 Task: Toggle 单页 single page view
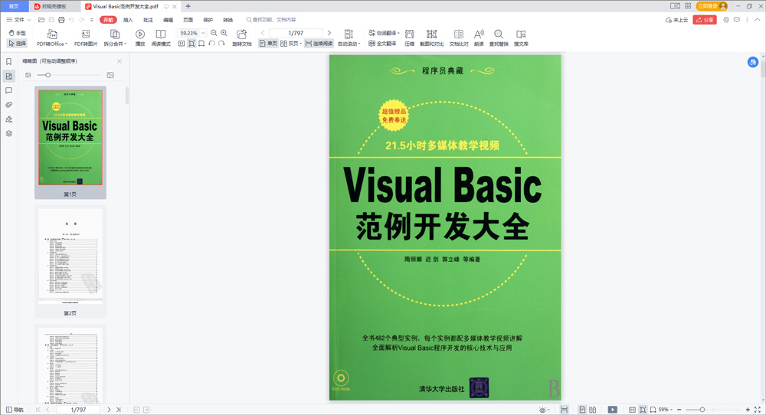[268, 44]
